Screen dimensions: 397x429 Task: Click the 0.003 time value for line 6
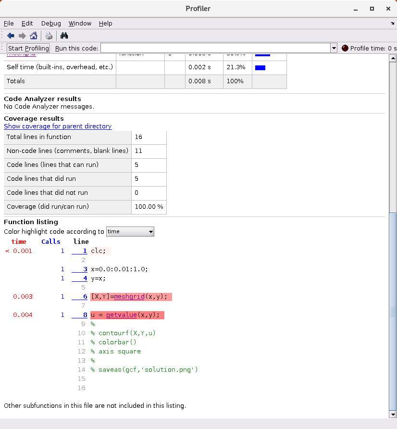pos(23,297)
